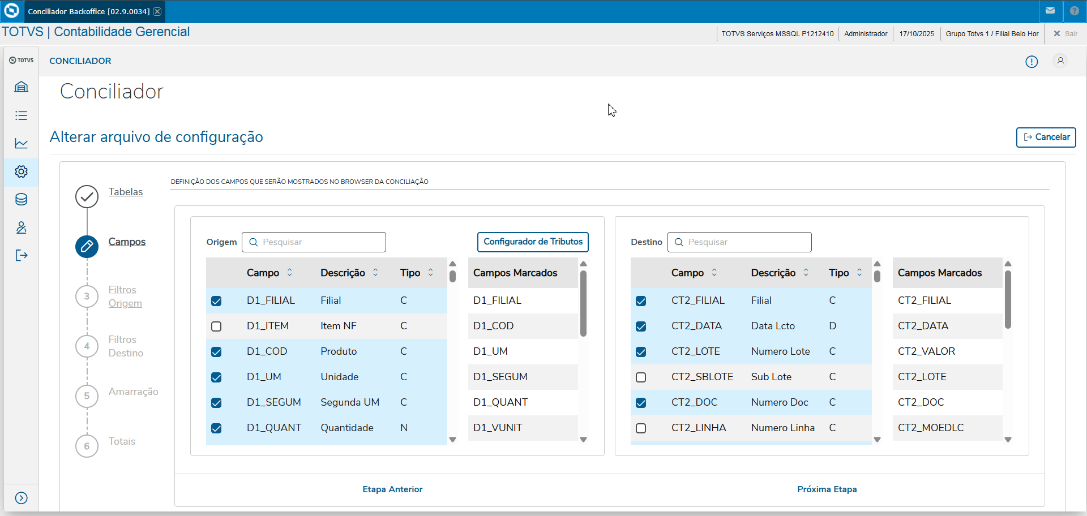Go back with Etapa Anterior
The height and width of the screenshot is (516, 1087).
pos(392,489)
